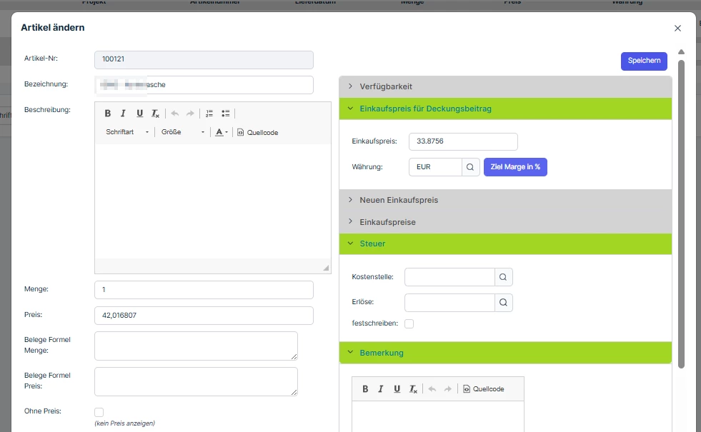
Task: Click the scroll-up arrow of the dialog
Action: pyautogui.click(x=681, y=52)
